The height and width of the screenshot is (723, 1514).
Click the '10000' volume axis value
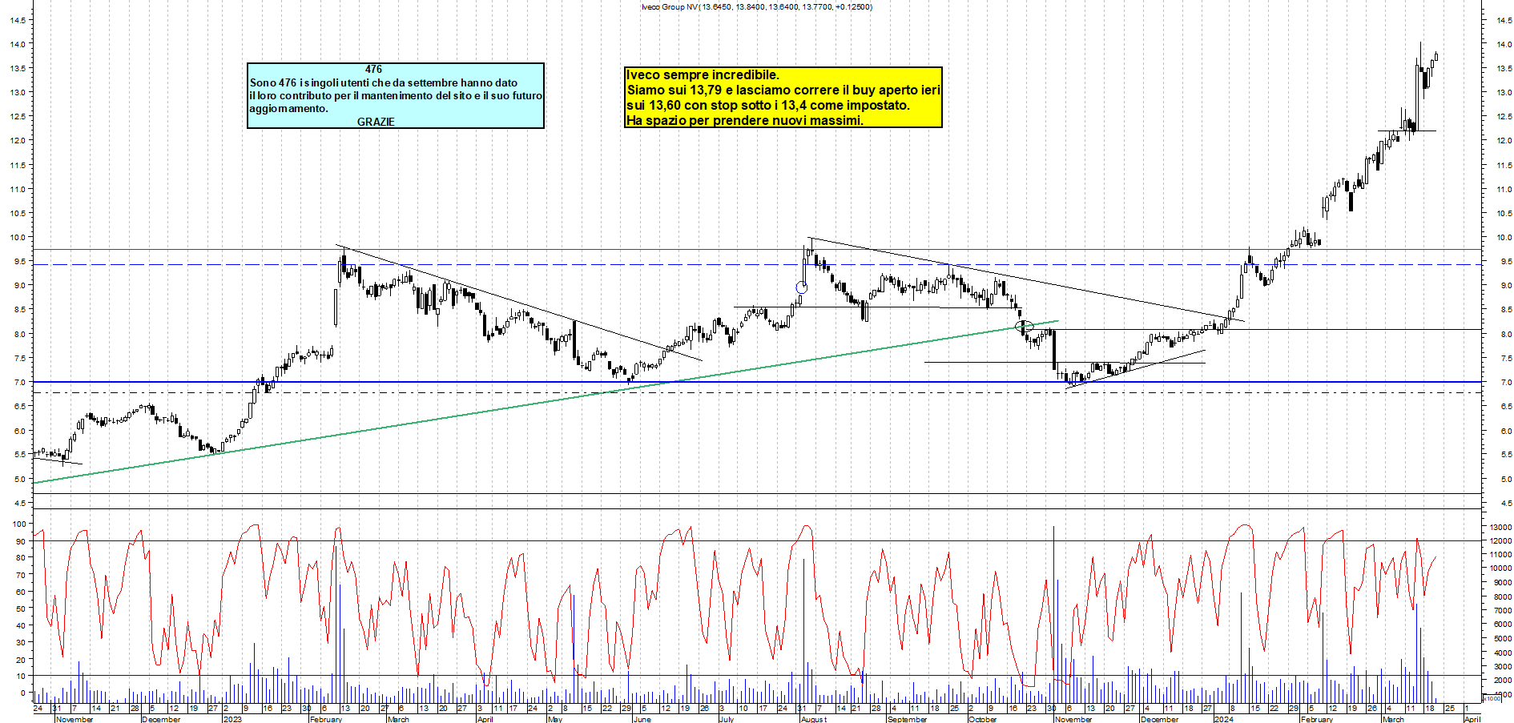point(1500,568)
